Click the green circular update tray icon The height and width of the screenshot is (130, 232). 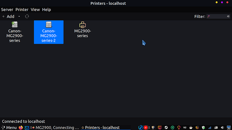point(172,128)
